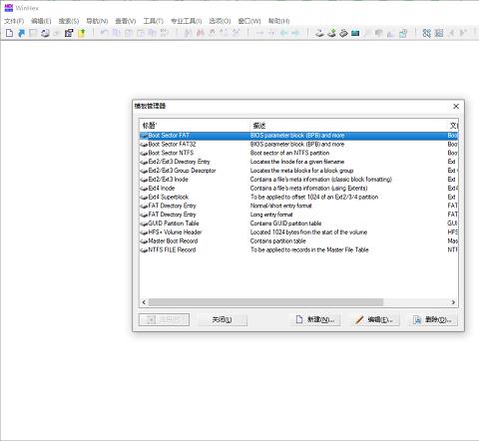Click the Open file toolbar icon
This screenshot has height=441, width=479.
21,33
